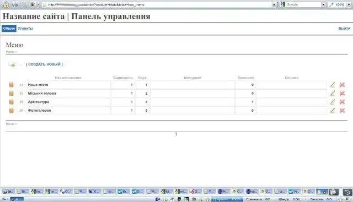Edit the Фотогалерея row with the pencil icon
Viewport: 353px width, 202px height.
pos(332,110)
